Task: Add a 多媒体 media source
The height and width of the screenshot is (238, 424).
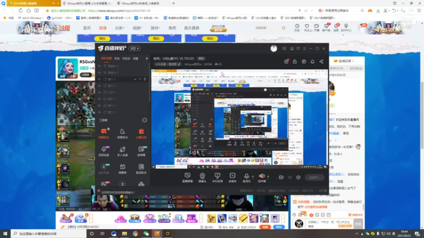Action: (232, 178)
